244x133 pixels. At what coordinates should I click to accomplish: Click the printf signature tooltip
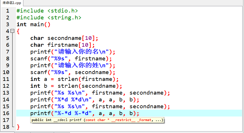click(x=97, y=120)
